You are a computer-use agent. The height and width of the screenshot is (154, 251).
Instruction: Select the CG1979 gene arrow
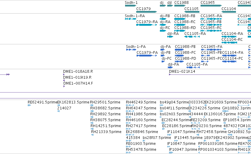point(147,12)
